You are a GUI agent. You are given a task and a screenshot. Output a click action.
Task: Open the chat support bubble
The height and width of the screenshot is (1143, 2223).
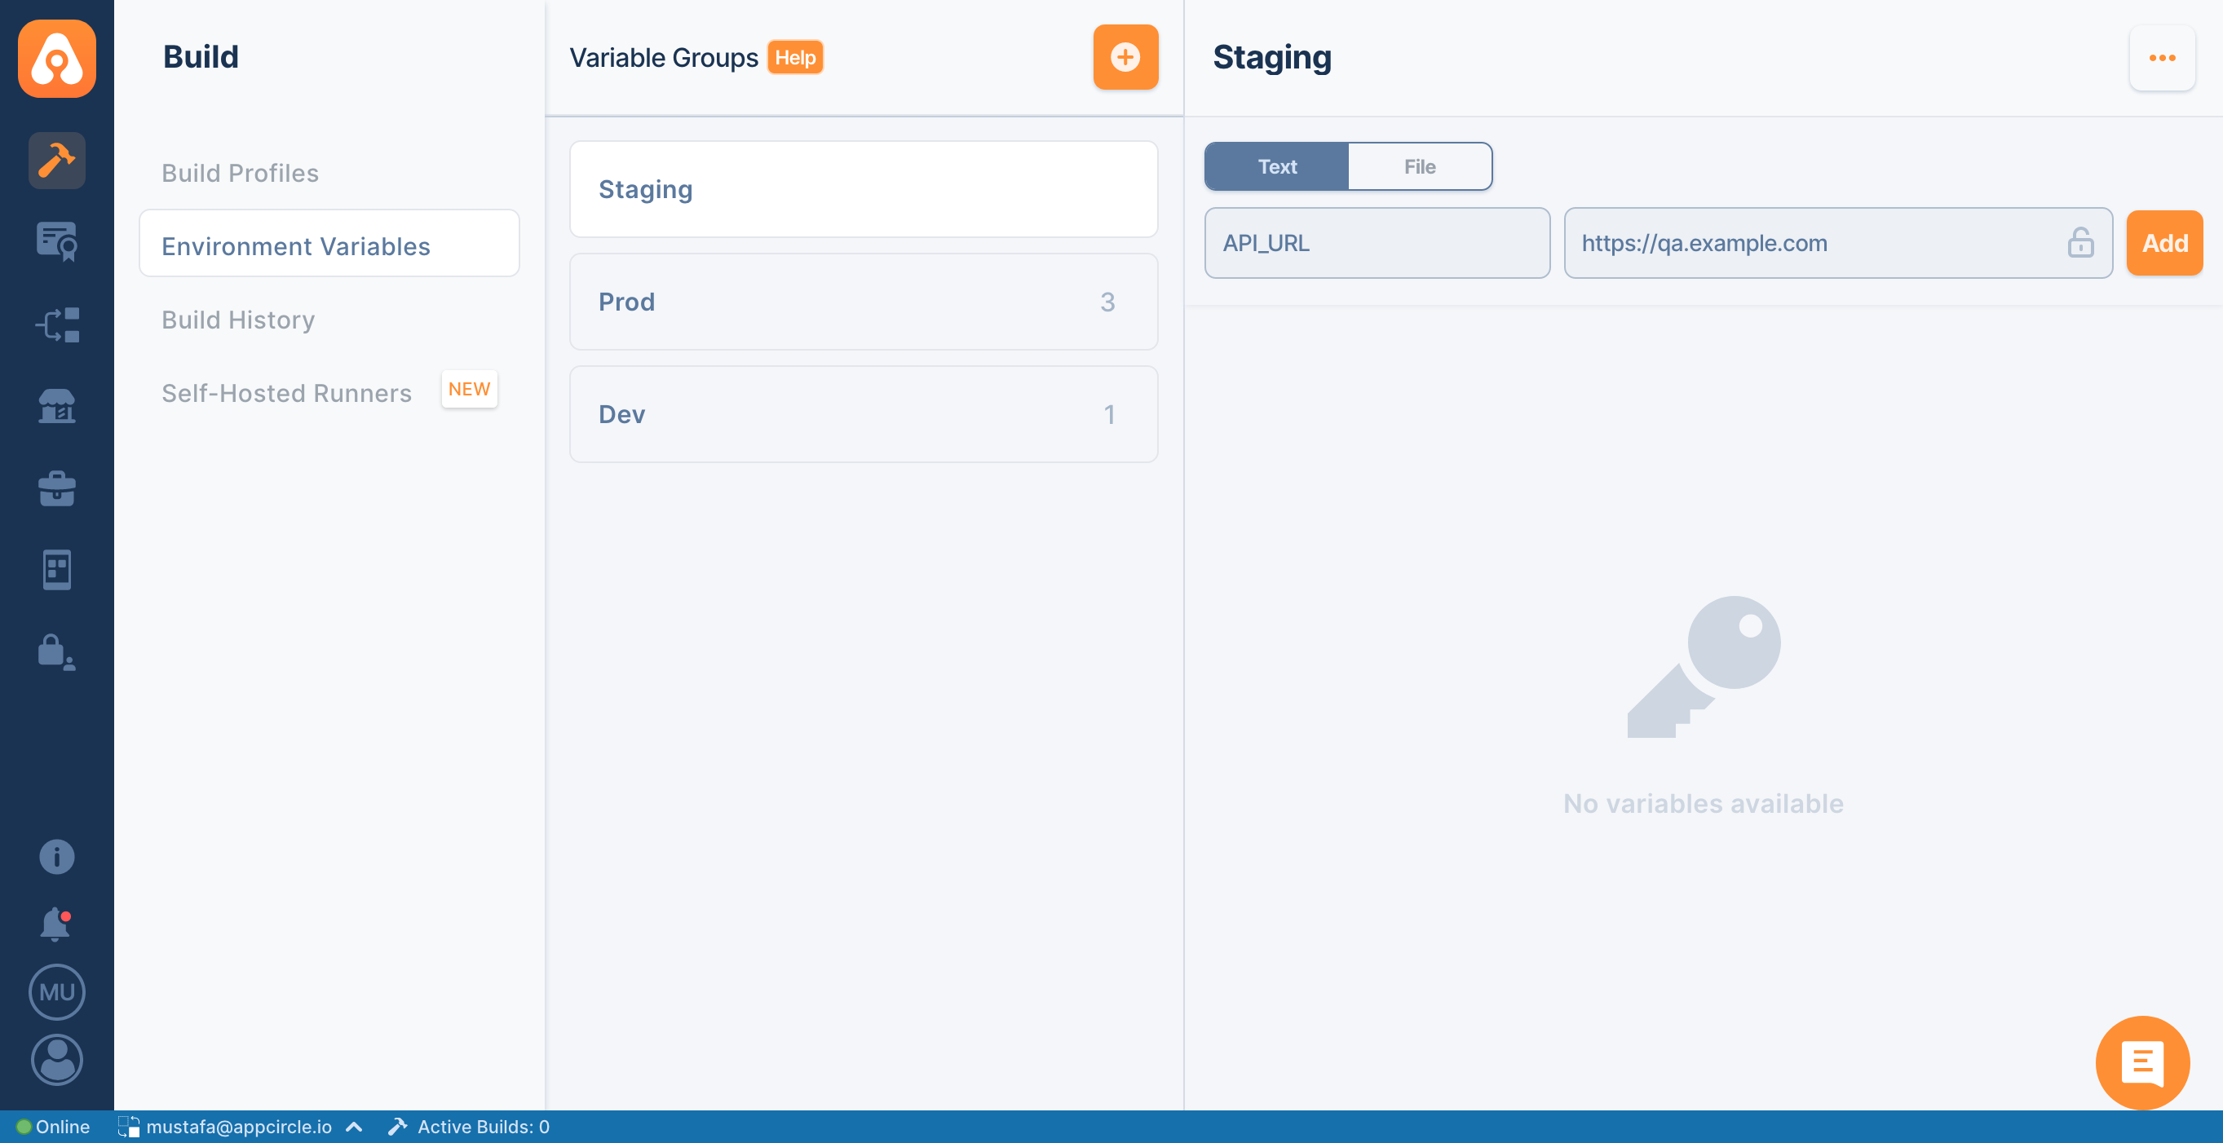tap(2142, 1062)
